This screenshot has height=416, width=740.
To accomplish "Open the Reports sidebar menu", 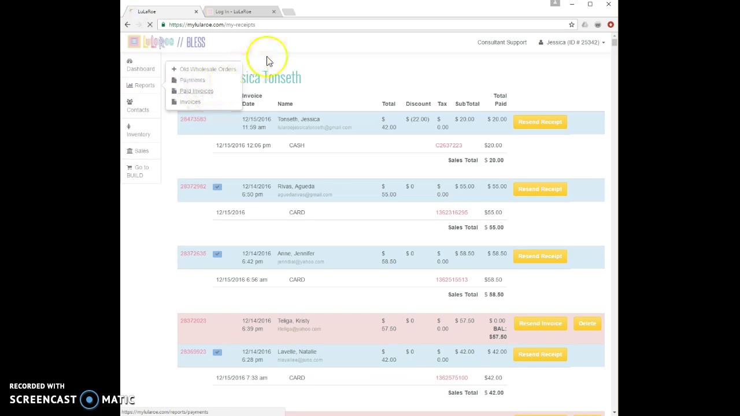I will click(140, 86).
